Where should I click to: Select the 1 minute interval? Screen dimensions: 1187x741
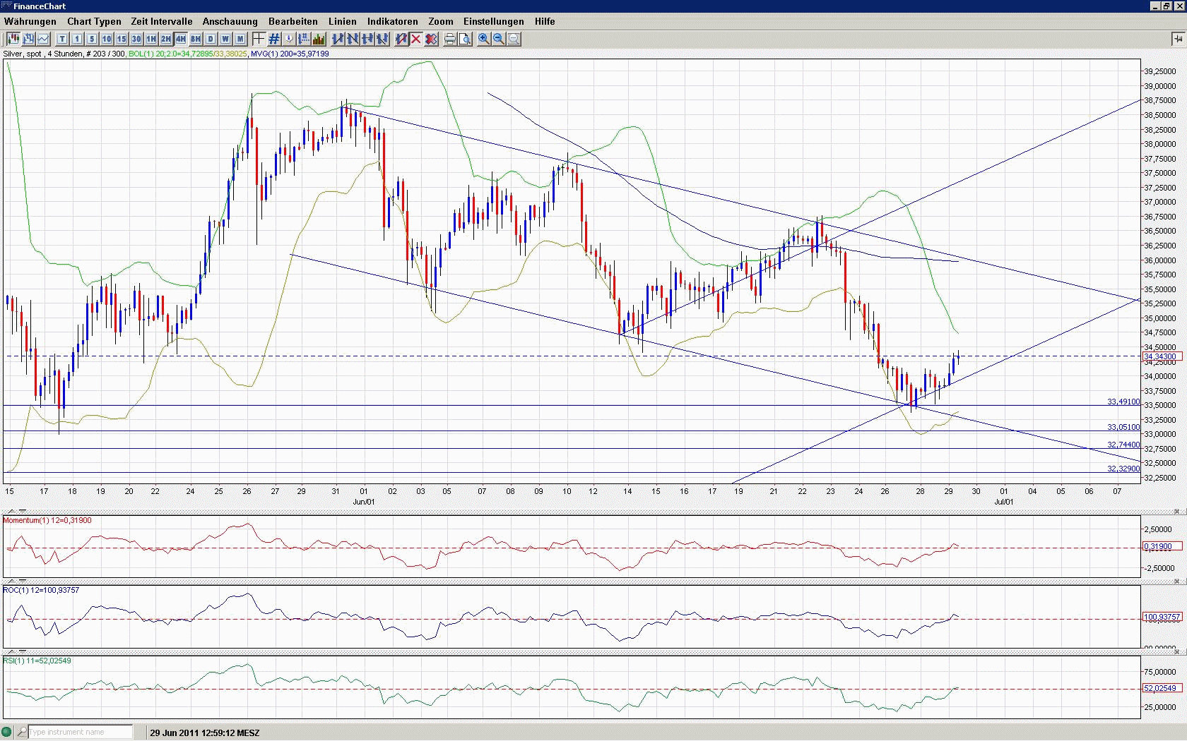point(77,39)
